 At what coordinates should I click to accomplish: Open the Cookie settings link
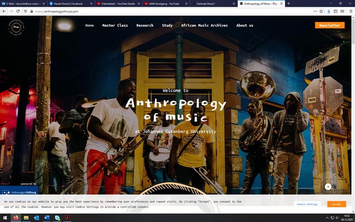point(307,204)
